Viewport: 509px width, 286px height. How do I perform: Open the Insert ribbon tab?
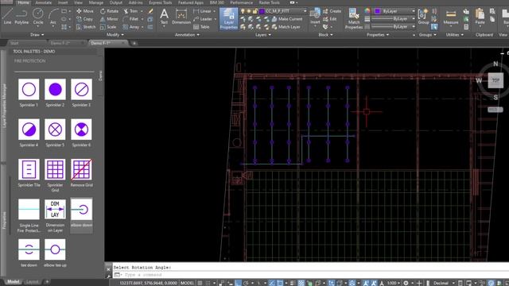[63, 2]
